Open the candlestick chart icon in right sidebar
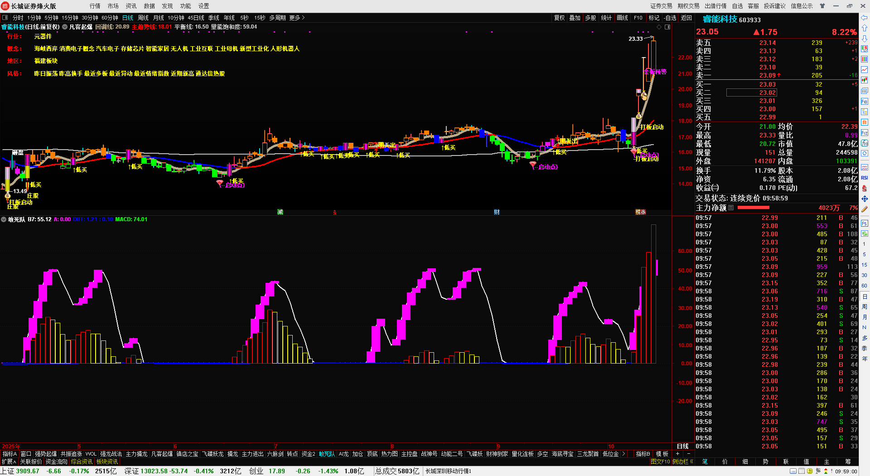The width and height of the screenshot is (870, 476). pos(865,80)
